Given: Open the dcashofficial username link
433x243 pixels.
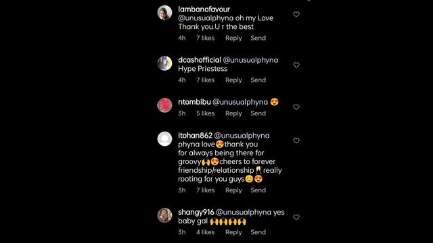Looking at the screenshot, I should (x=200, y=60).
